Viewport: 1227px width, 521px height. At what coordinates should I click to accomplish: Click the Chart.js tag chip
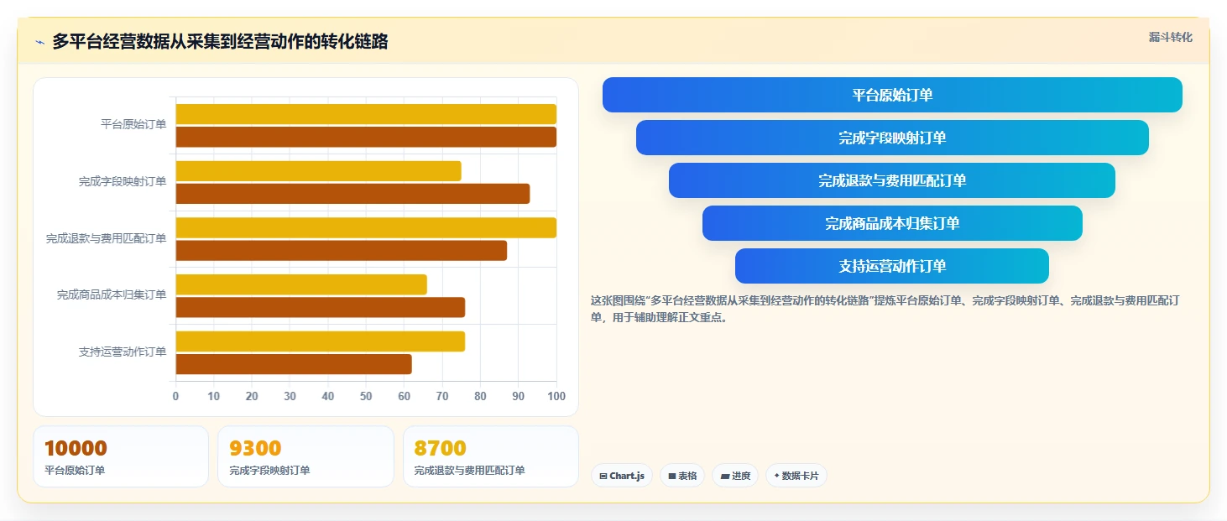point(622,476)
